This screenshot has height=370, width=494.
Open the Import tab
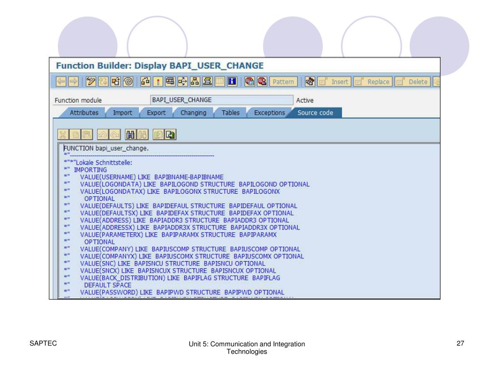(122, 113)
